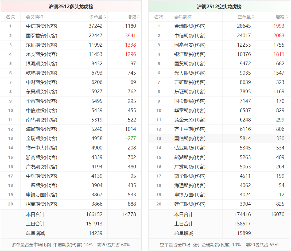This screenshot has height=251, width=291.
Task: Select 乾坤期货(代客) row
Action: 71,73
